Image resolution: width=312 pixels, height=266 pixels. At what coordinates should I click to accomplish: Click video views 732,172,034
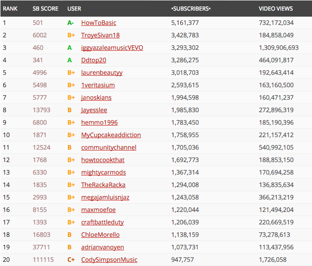coord(276,23)
